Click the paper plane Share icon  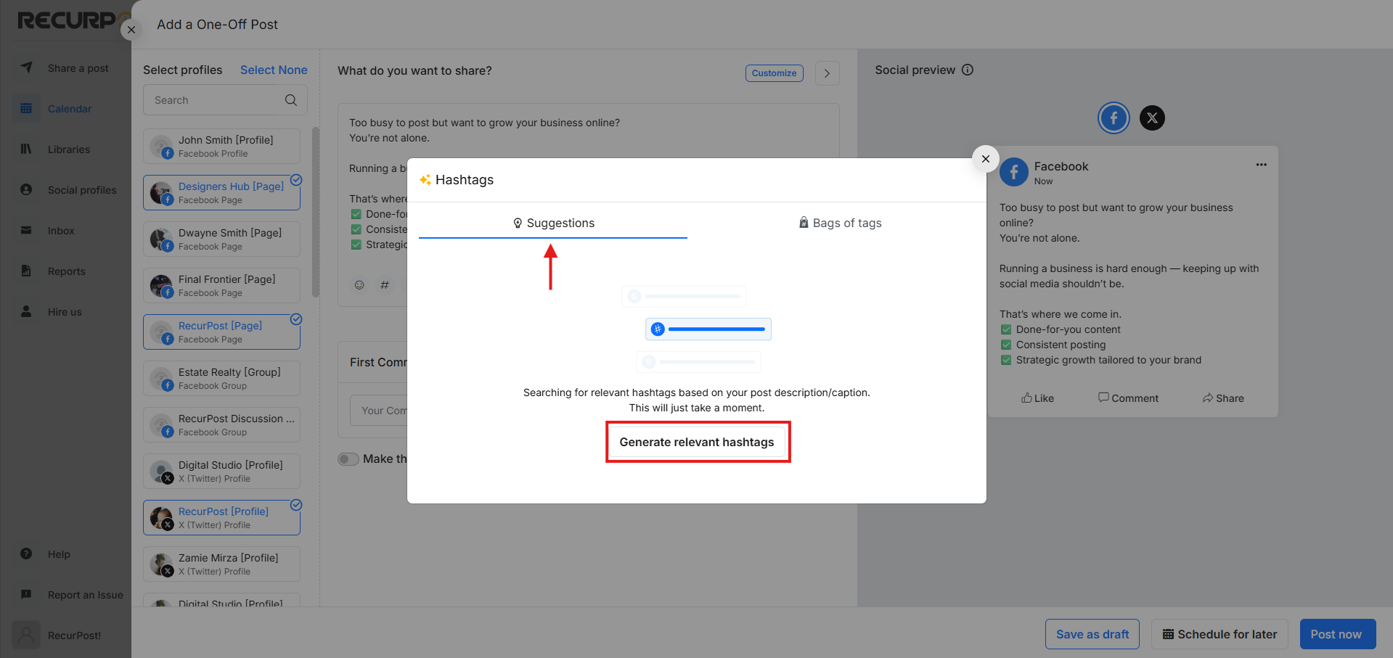click(26, 67)
